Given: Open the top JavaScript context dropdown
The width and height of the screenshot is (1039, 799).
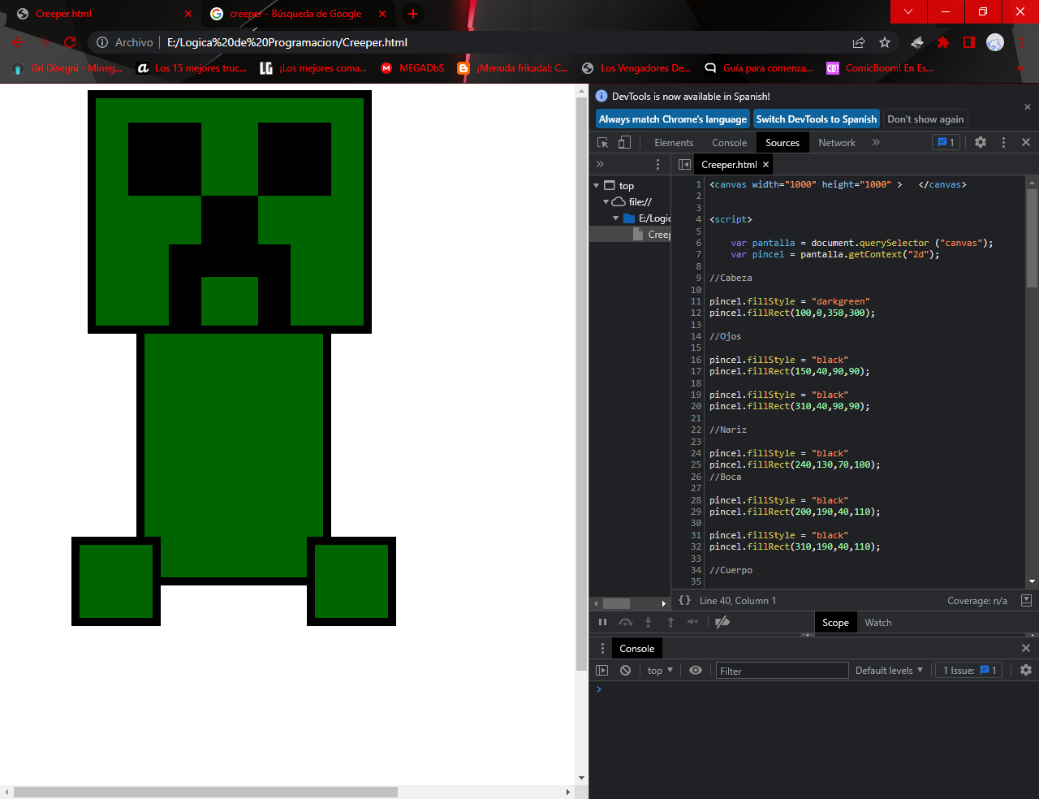Looking at the screenshot, I should tap(660, 671).
